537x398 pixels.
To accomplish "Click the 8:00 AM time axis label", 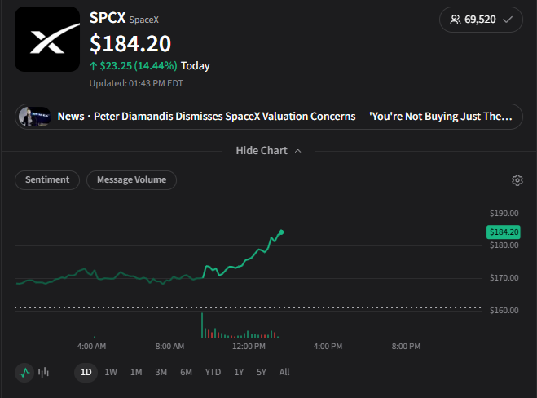I will (x=169, y=347).
